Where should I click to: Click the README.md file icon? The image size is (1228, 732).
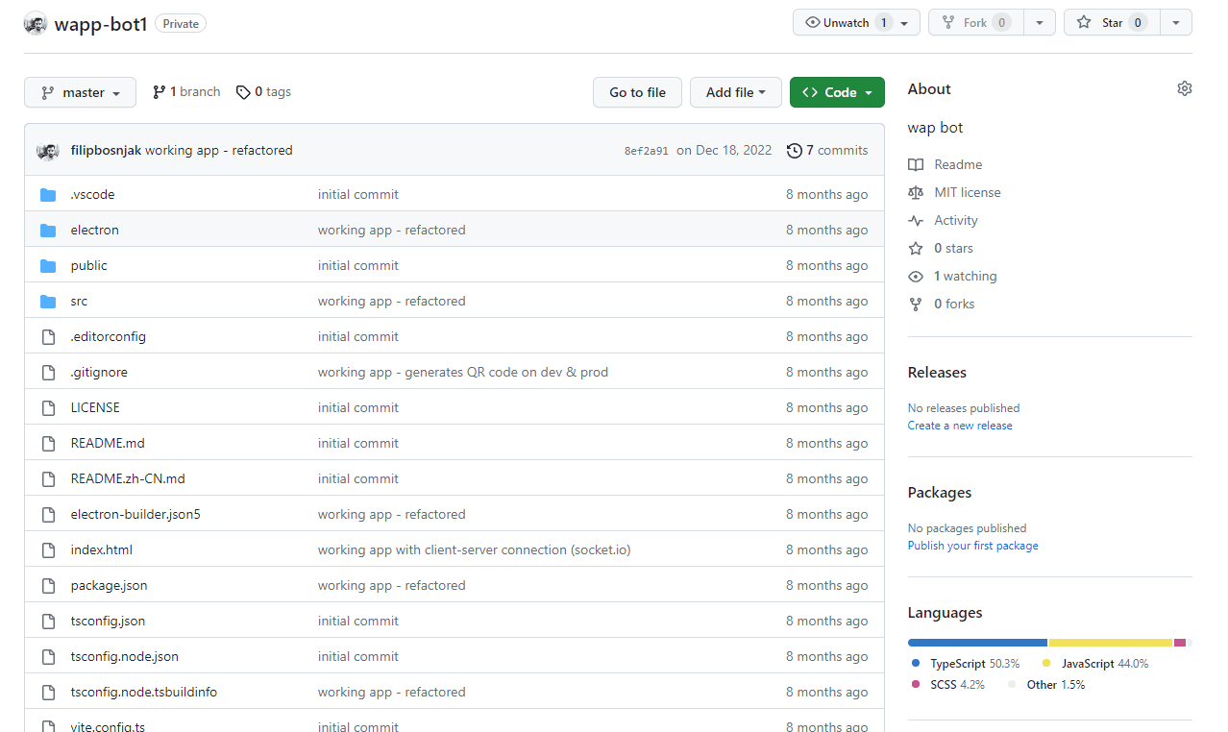pos(48,443)
